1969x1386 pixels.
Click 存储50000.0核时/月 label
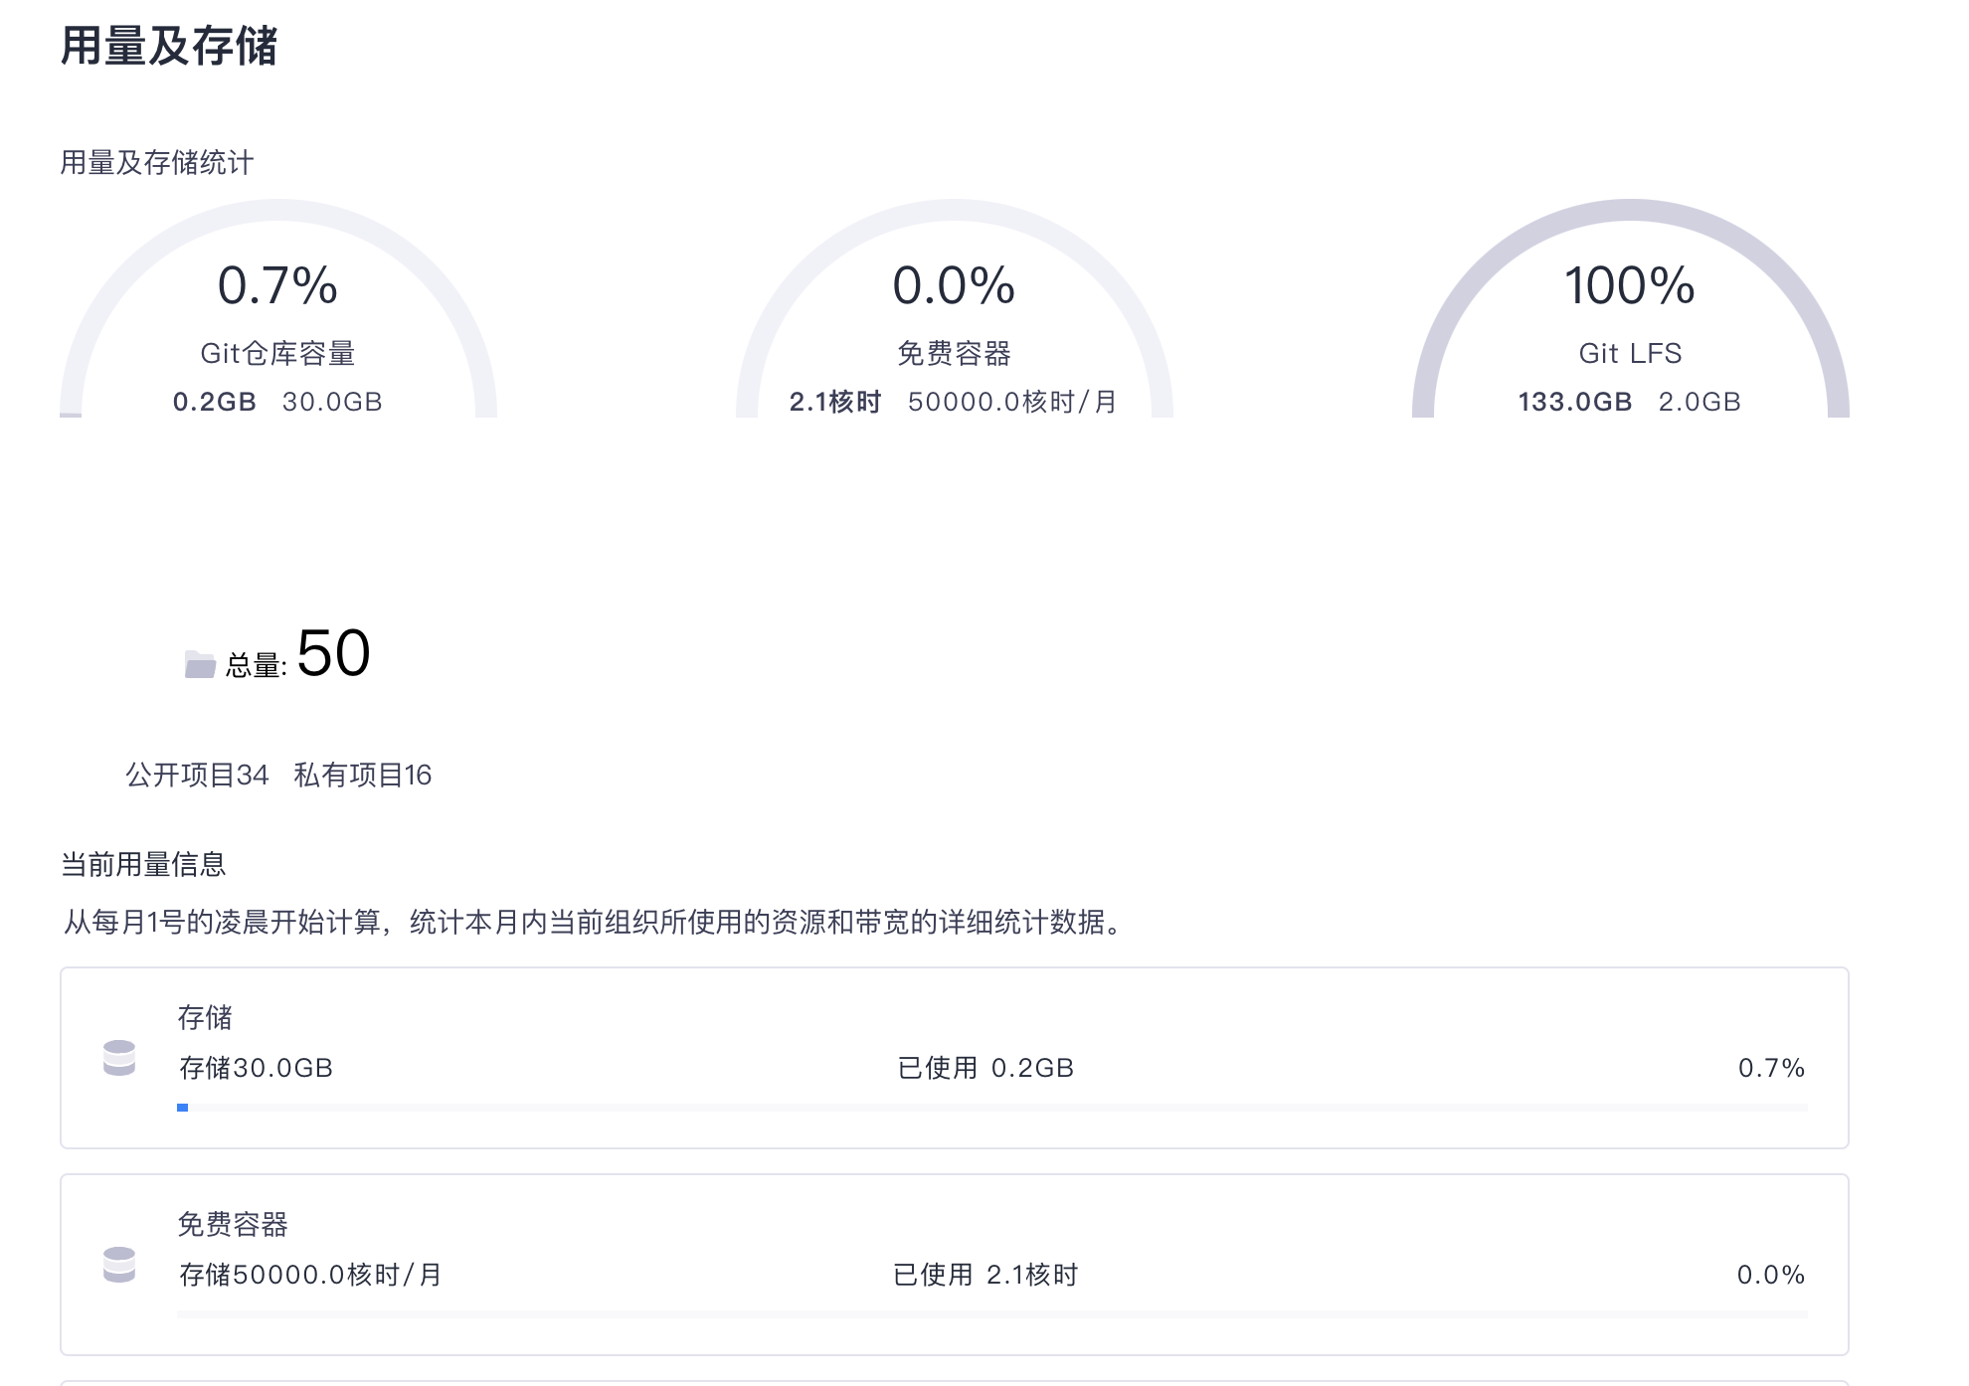[310, 1275]
